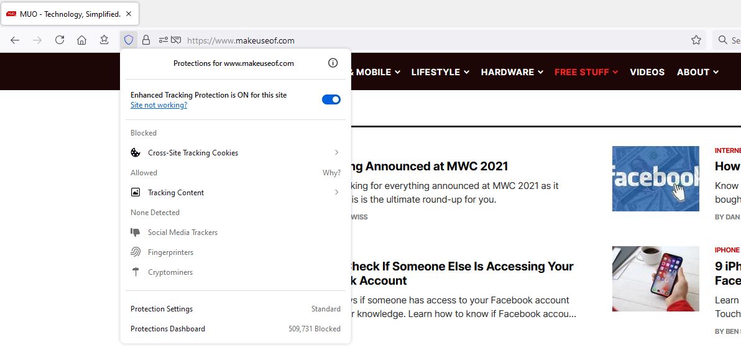
Task: Turn off Enhanced Tracking Protection toggle
Action: coord(331,99)
